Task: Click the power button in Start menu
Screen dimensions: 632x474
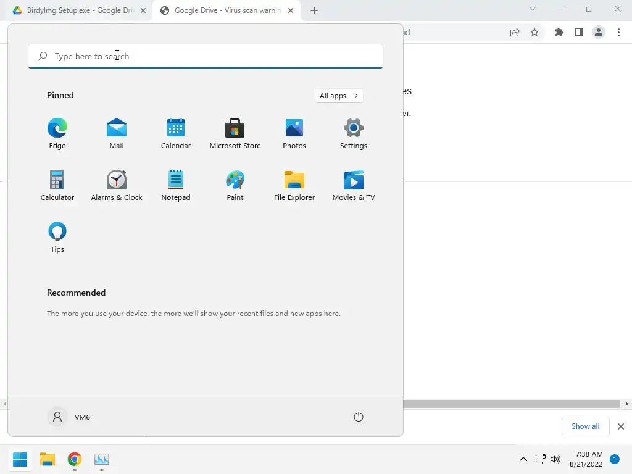Action: [359, 417]
